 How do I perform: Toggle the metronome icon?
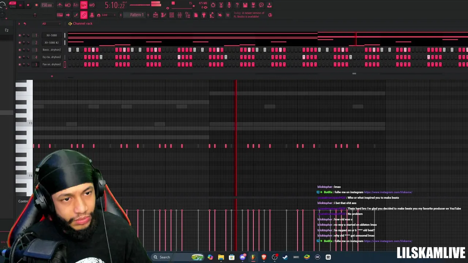pos(60,5)
